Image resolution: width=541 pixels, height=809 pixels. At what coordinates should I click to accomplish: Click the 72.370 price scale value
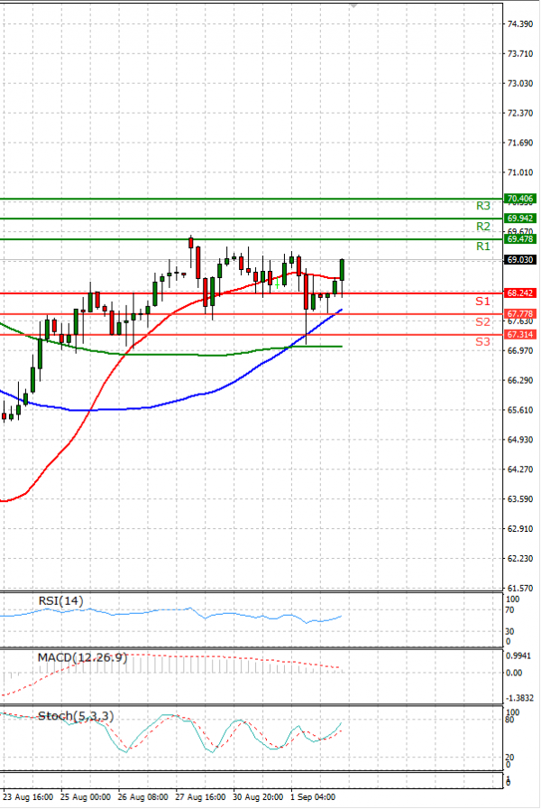(x=520, y=113)
